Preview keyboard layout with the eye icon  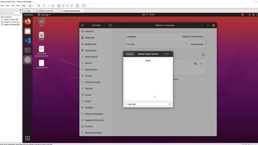coord(196,64)
